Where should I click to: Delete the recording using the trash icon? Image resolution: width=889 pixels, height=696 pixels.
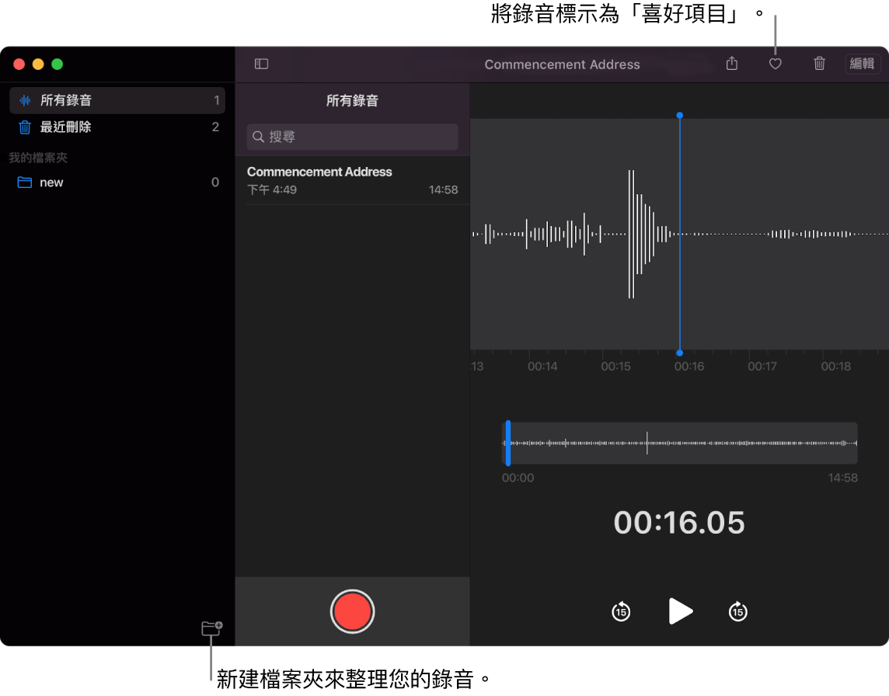[819, 64]
